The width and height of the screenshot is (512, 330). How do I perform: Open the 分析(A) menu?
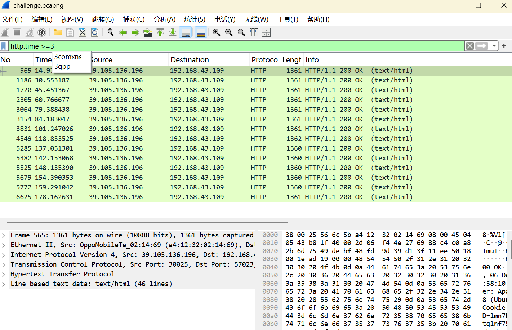coord(164,19)
